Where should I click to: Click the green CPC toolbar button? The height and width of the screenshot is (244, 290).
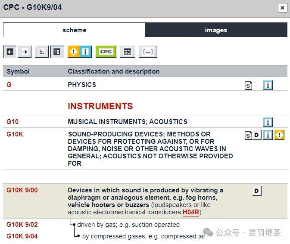tap(106, 52)
